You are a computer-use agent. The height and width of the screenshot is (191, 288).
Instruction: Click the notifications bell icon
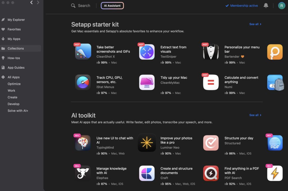click(266, 6)
